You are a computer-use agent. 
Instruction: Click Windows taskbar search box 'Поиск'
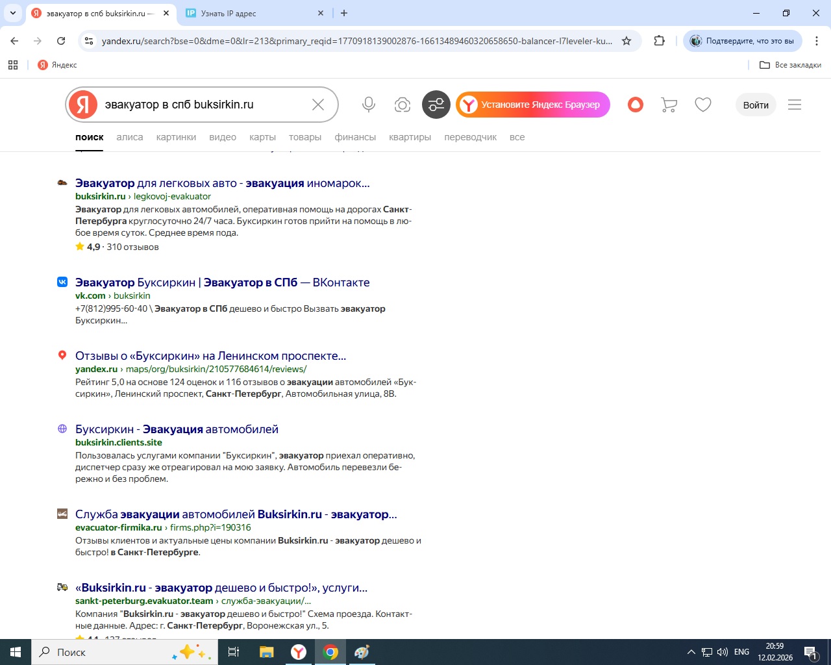click(125, 652)
